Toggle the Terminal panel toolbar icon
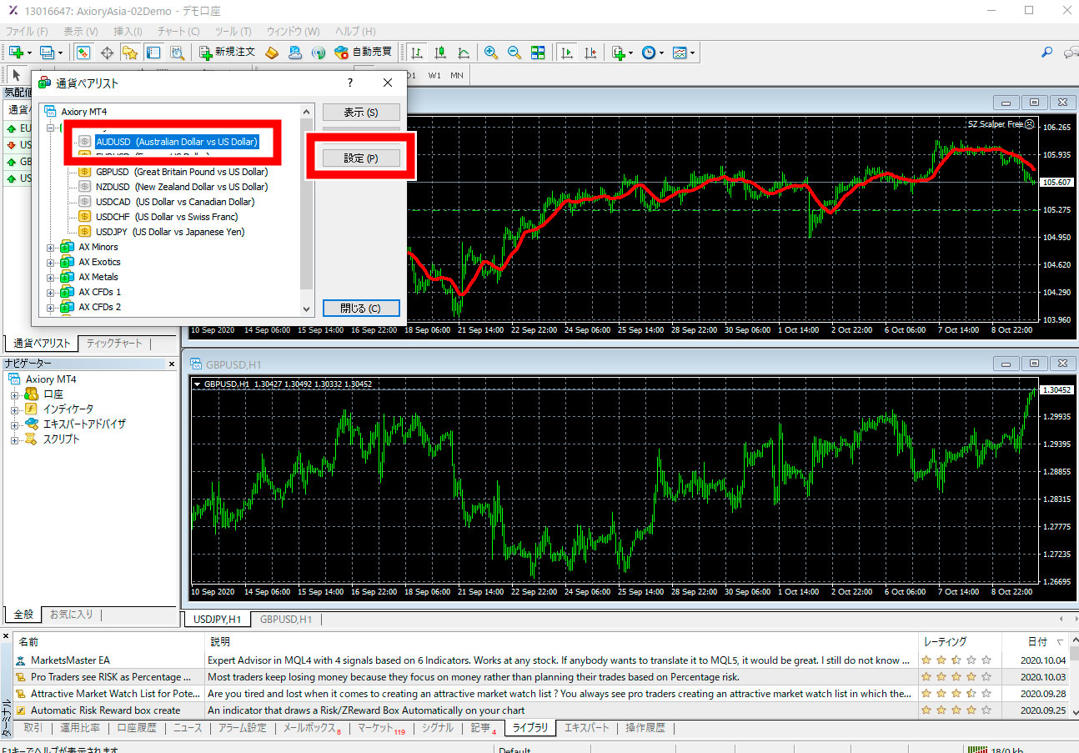Screen dimensions: 1079x753 point(153,52)
